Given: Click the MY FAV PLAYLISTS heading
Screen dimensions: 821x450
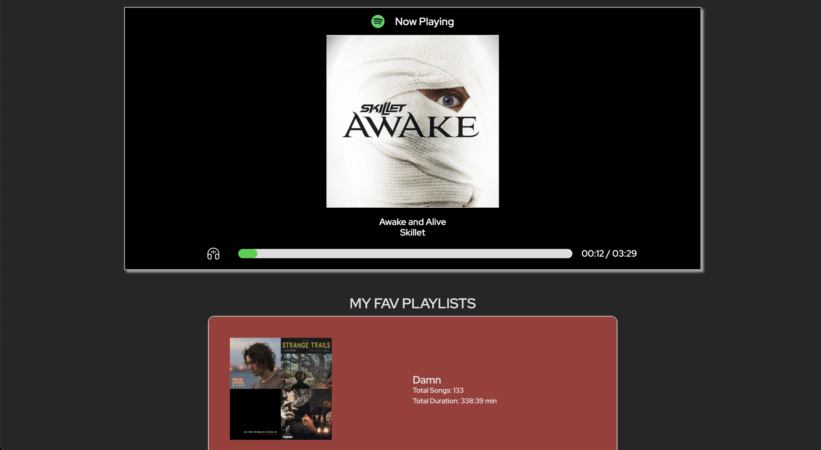Looking at the screenshot, I should click(412, 303).
